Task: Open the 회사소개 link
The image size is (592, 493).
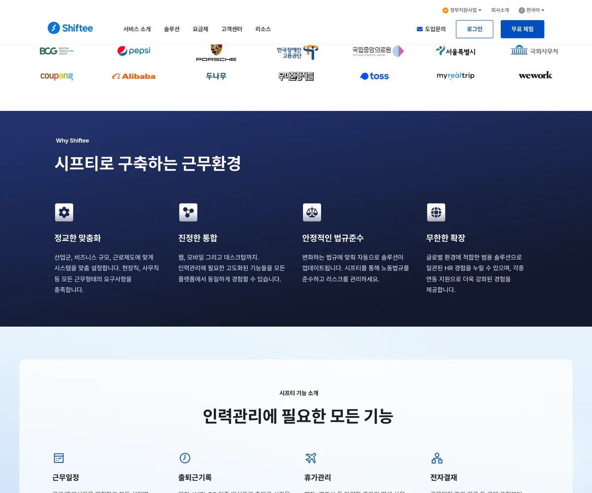Action: point(500,10)
